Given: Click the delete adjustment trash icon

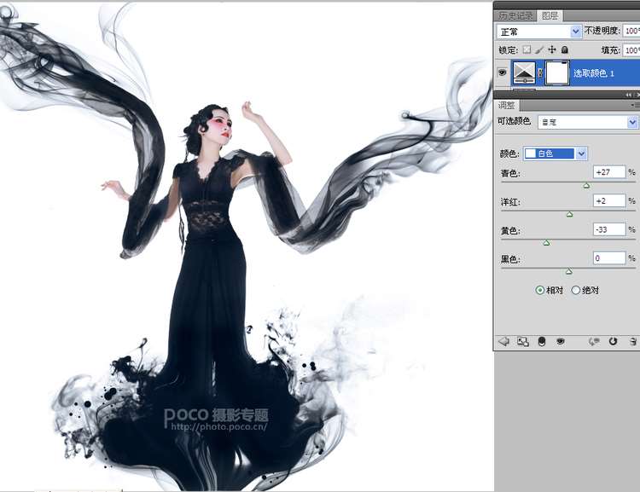Looking at the screenshot, I should (632, 341).
